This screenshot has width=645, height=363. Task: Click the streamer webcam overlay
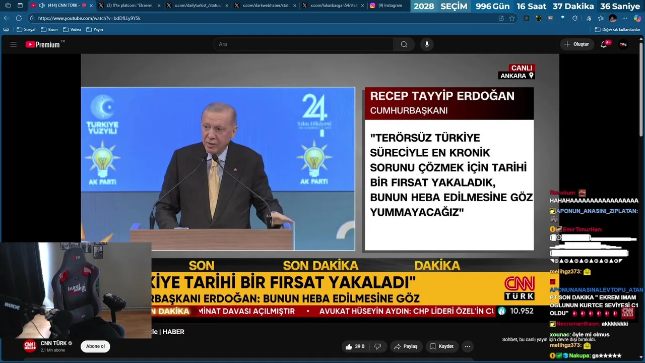click(76, 290)
